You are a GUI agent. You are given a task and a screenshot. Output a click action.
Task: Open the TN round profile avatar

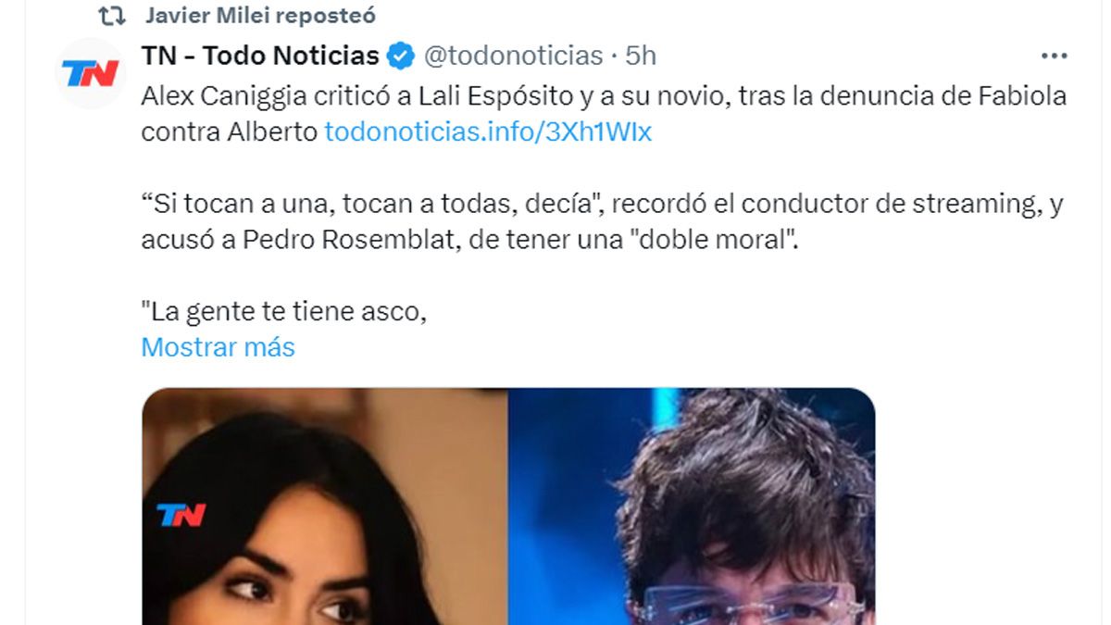(x=91, y=73)
